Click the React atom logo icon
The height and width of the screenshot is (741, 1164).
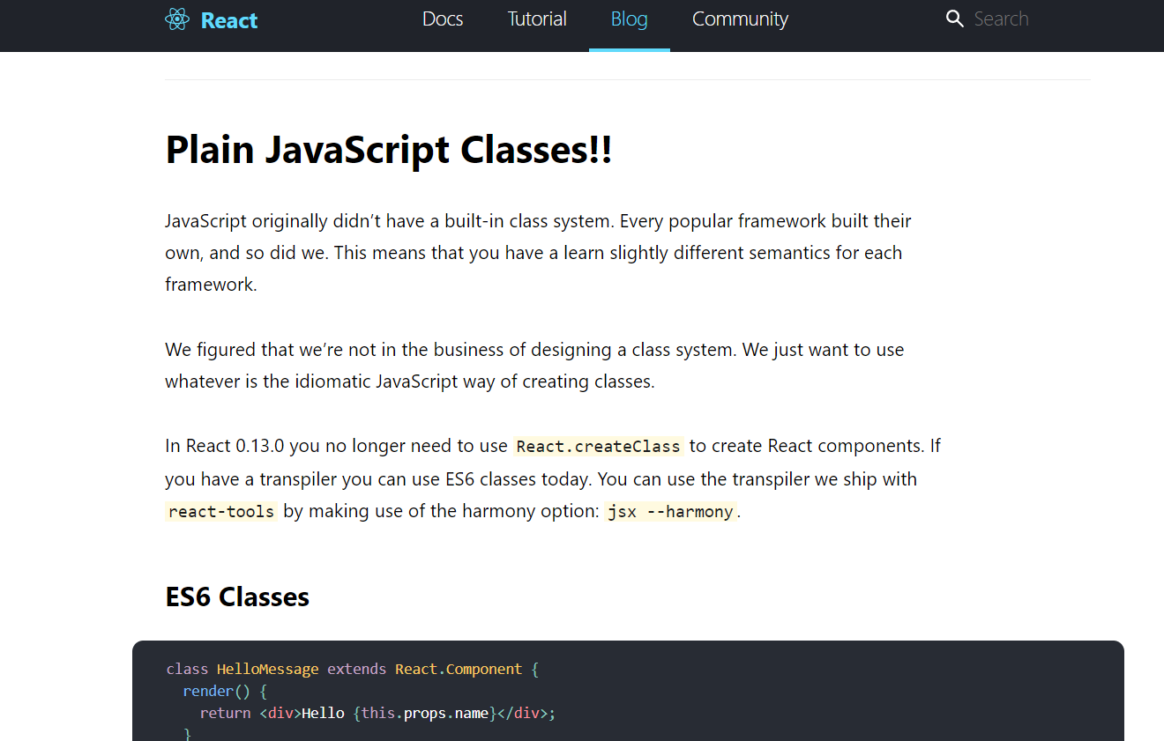(177, 19)
